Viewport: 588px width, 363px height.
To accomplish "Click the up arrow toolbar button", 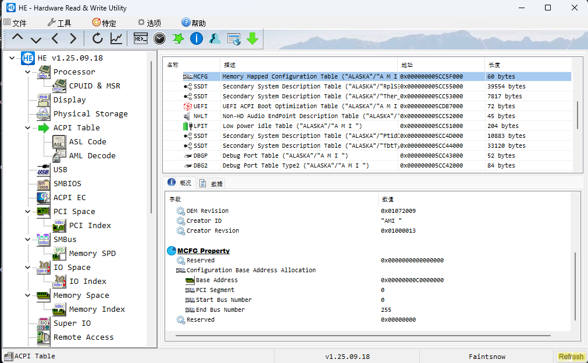I will [x=17, y=38].
